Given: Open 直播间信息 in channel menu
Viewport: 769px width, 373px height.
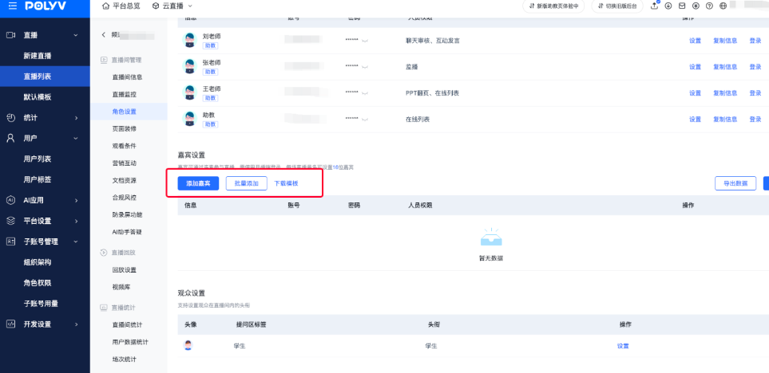Looking at the screenshot, I should coord(127,77).
